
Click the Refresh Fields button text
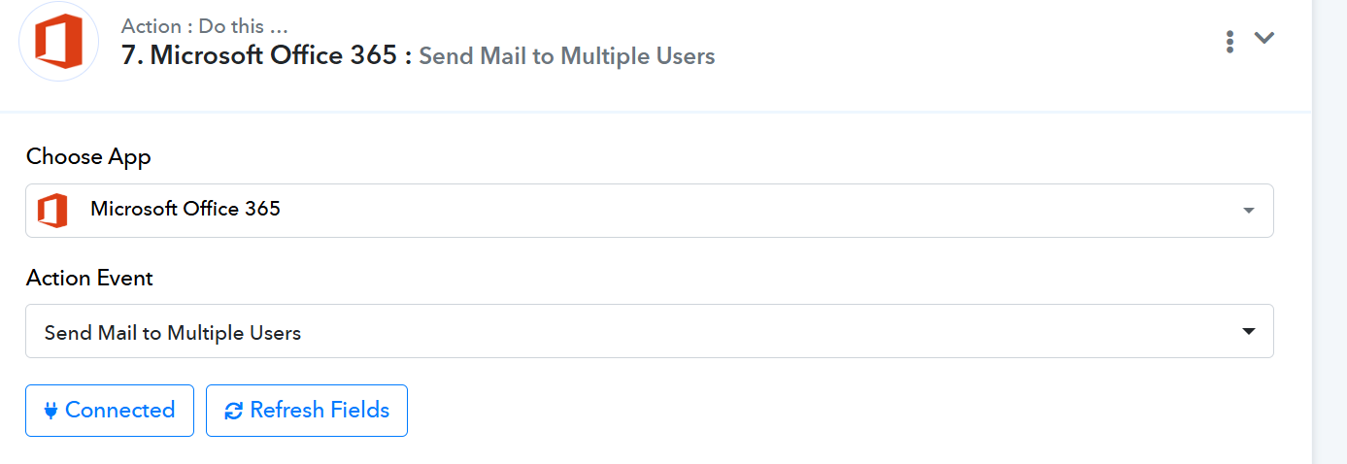coord(320,410)
